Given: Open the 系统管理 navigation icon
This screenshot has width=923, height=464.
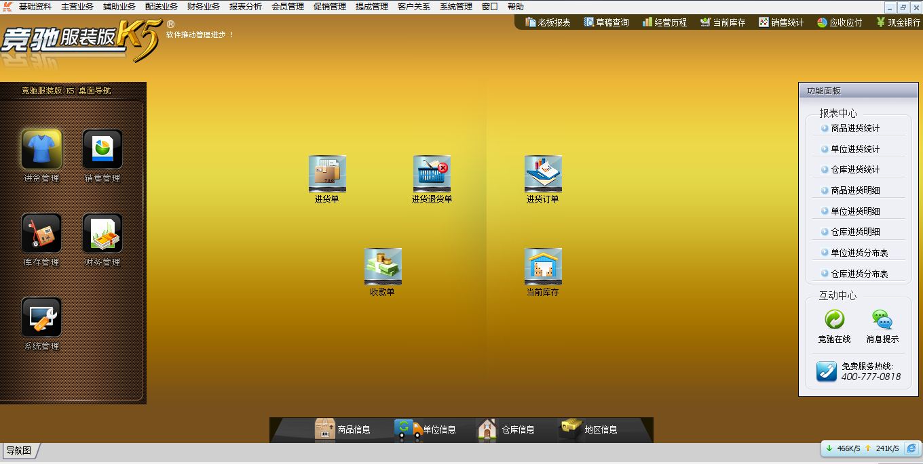Looking at the screenshot, I should tap(41, 317).
